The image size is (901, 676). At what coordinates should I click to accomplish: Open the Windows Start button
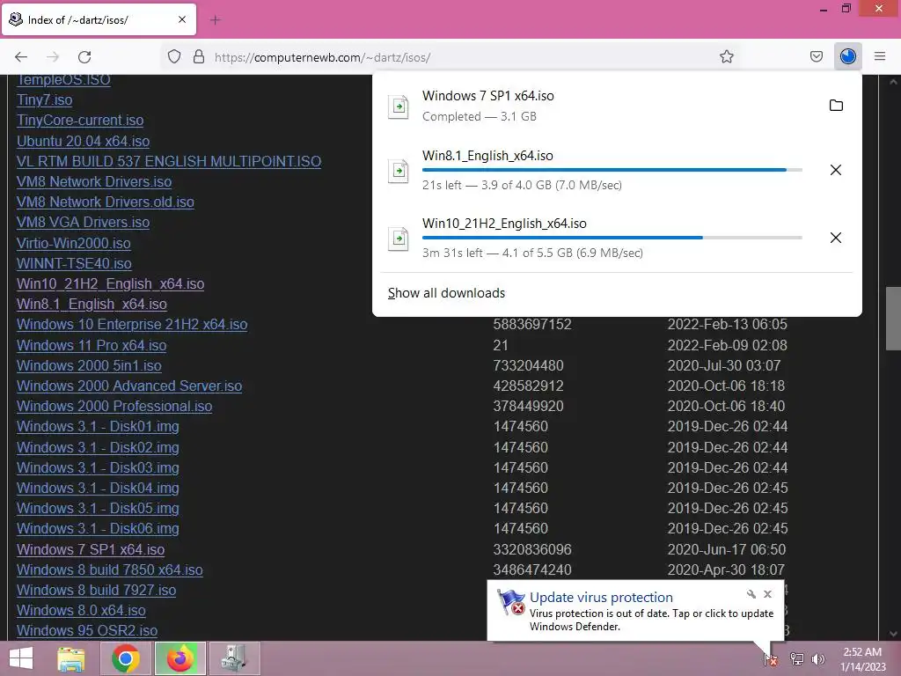tap(21, 658)
